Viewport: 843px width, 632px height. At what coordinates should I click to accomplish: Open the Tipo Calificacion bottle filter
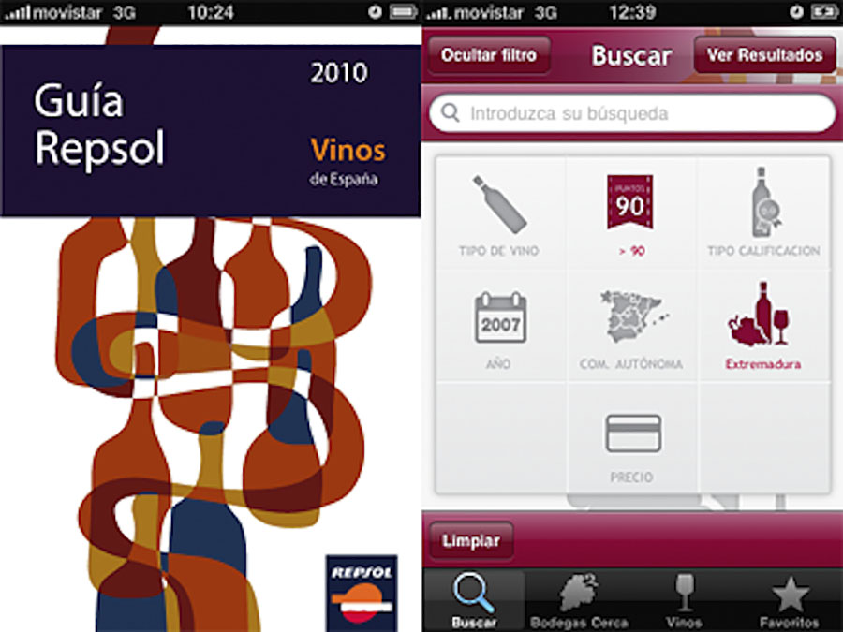tap(763, 214)
